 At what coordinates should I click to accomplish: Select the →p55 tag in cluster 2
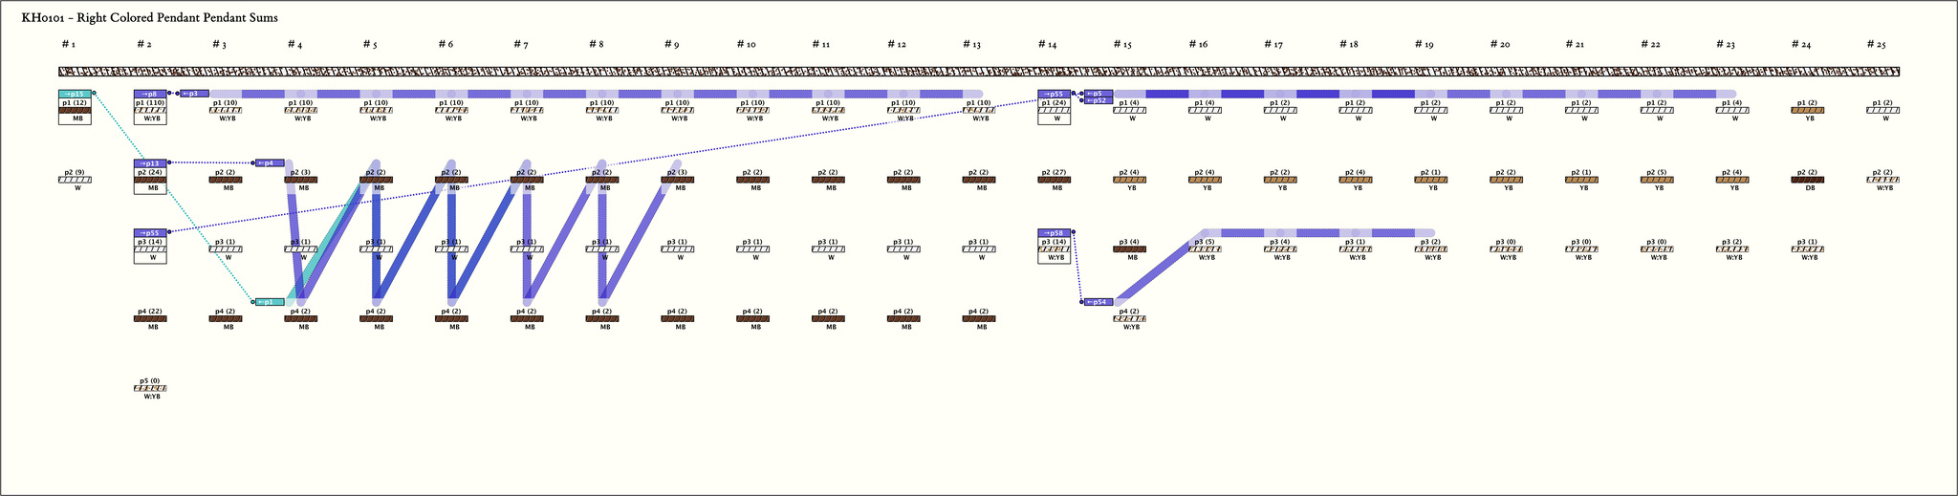151,232
